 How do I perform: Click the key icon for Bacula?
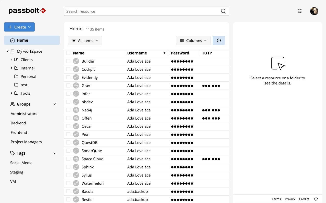pos(76,191)
